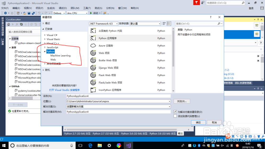Open the .NET Framework 4.5 dropdown
This screenshot has width=265, height=149.
pyautogui.click(x=103, y=24)
